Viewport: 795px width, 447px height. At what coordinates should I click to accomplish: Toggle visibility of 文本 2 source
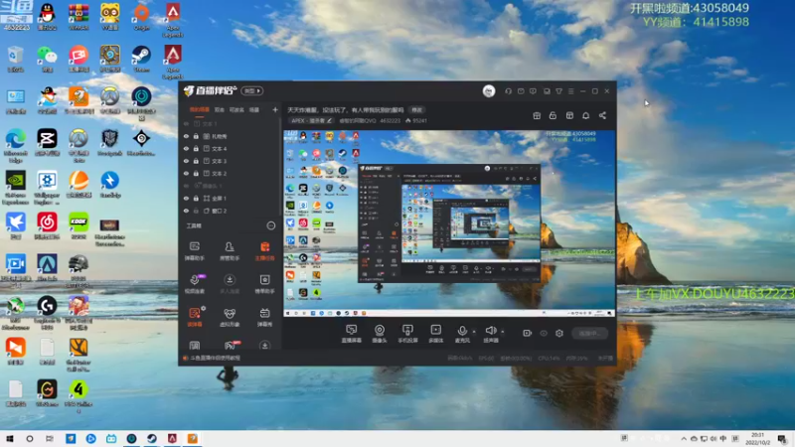pyautogui.click(x=186, y=173)
